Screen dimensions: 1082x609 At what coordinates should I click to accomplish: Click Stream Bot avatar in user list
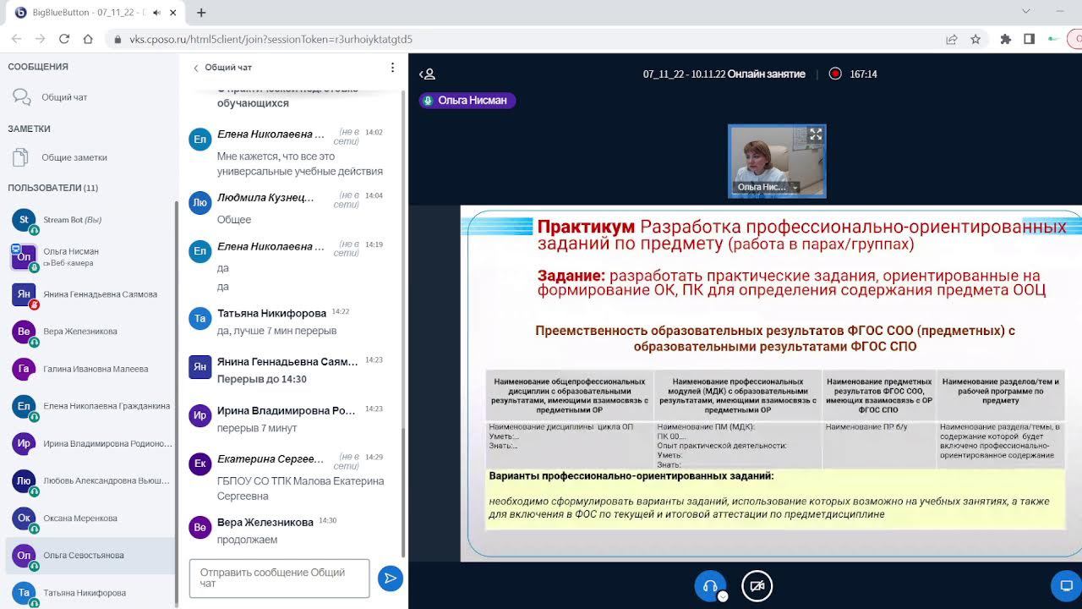pyautogui.click(x=24, y=220)
